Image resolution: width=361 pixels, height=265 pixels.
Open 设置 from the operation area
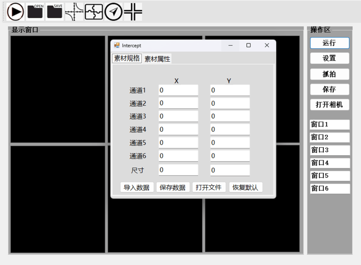[329, 58]
